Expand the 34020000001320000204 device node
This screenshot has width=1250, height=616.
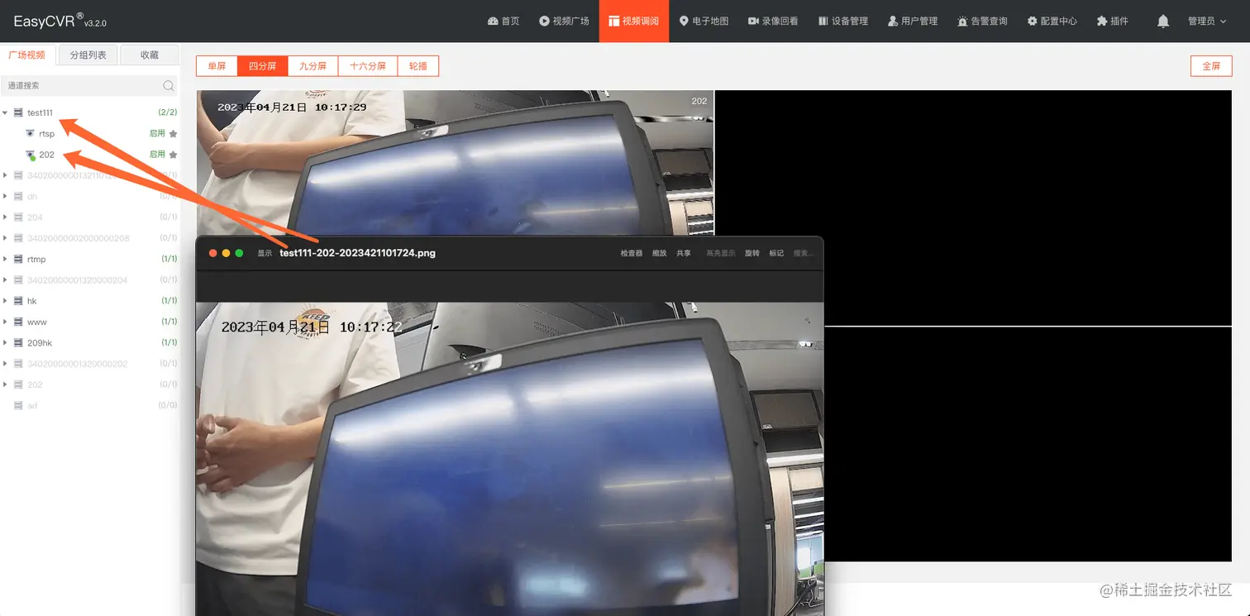tap(5, 280)
